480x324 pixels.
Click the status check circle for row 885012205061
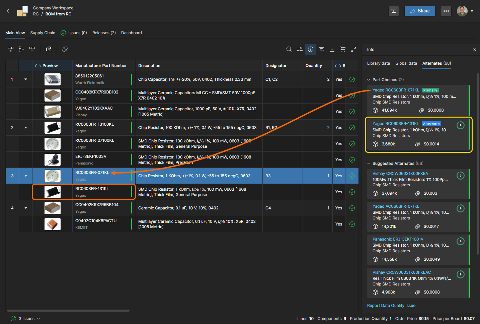tap(352, 79)
